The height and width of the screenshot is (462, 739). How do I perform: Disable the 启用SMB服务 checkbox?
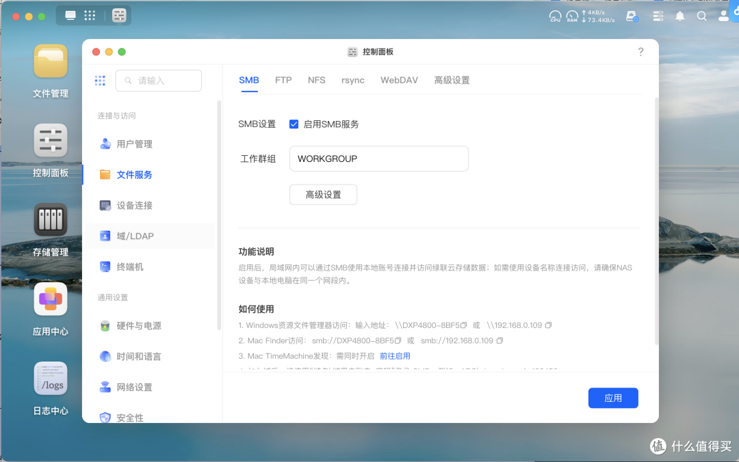[294, 124]
